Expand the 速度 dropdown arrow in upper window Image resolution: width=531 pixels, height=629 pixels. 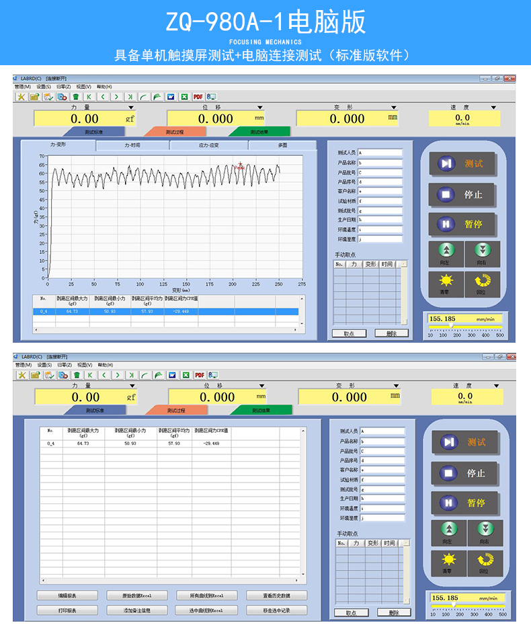pyautogui.click(x=493, y=107)
